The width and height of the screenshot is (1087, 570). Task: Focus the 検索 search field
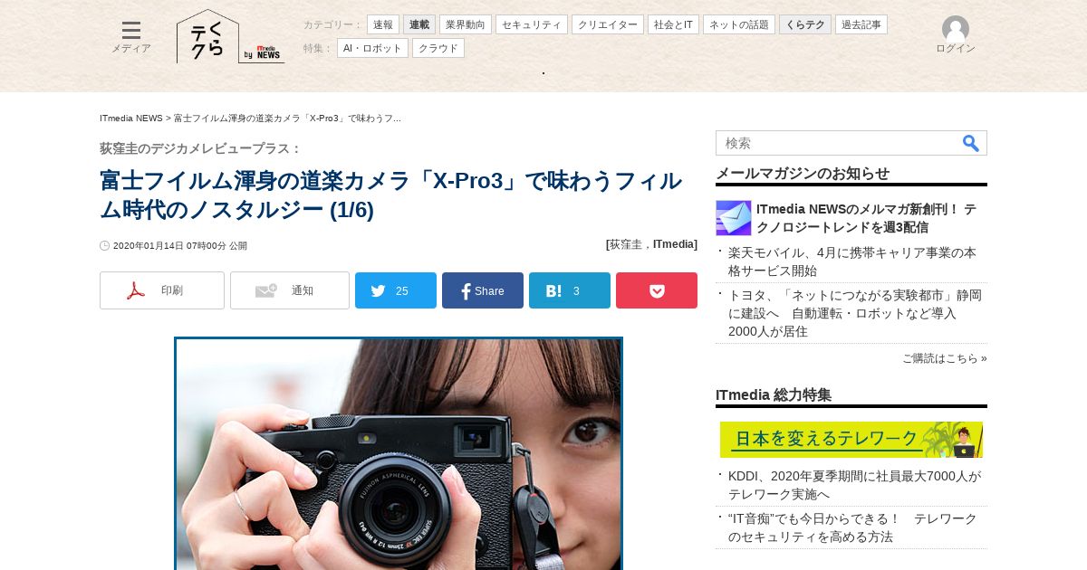click(838, 143)
